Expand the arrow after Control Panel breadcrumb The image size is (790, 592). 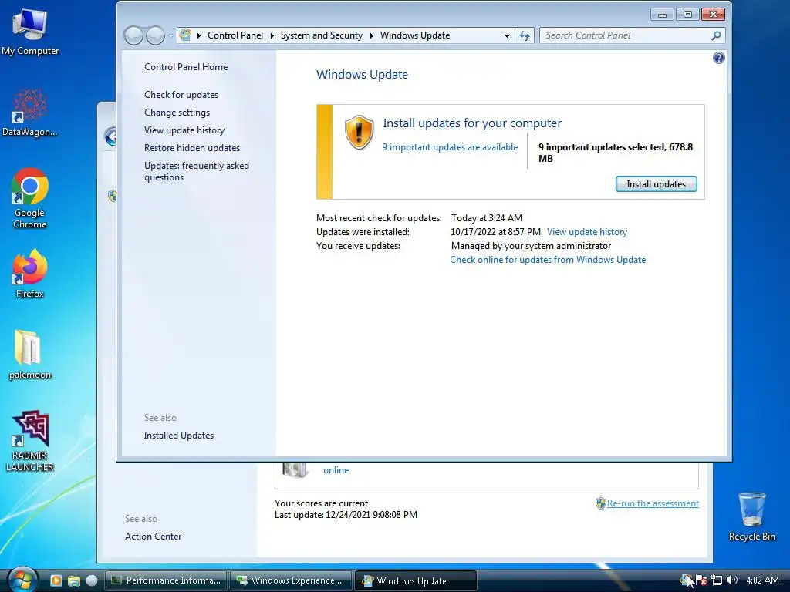click(x=272, y=35)
